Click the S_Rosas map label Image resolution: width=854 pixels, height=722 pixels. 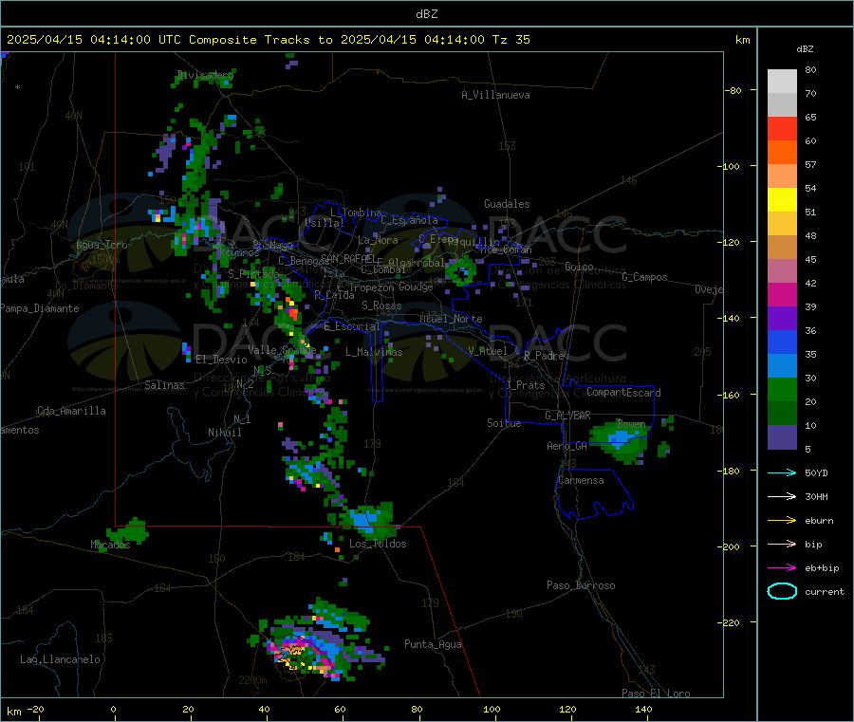381,305
